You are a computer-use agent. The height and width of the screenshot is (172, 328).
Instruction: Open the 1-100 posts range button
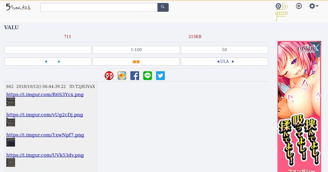(x=136, y=50)
